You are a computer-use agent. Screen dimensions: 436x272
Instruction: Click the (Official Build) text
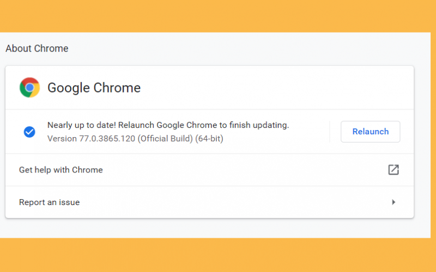(165, 139)
